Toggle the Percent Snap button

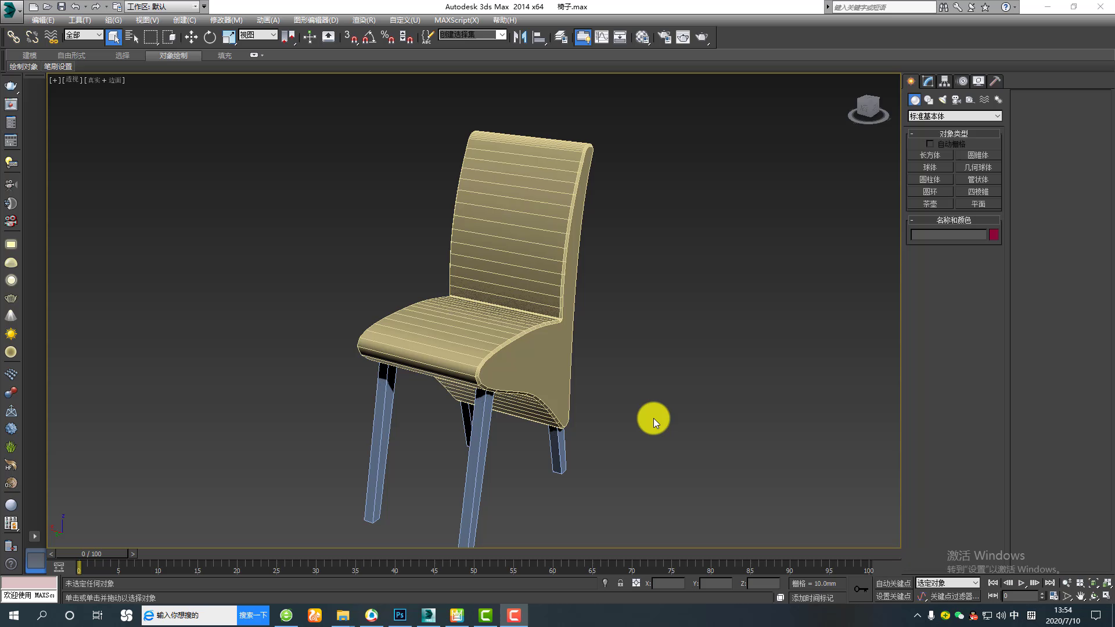[x=387, y=37]
